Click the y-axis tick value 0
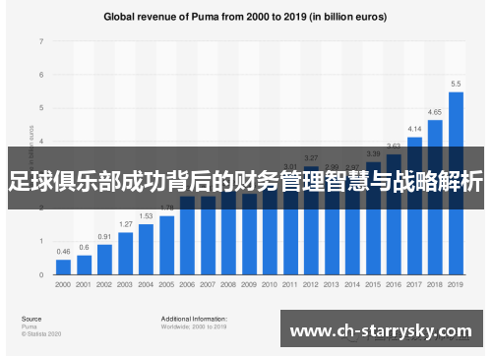Viewport: 492px width, 356px height. (41, 274)
